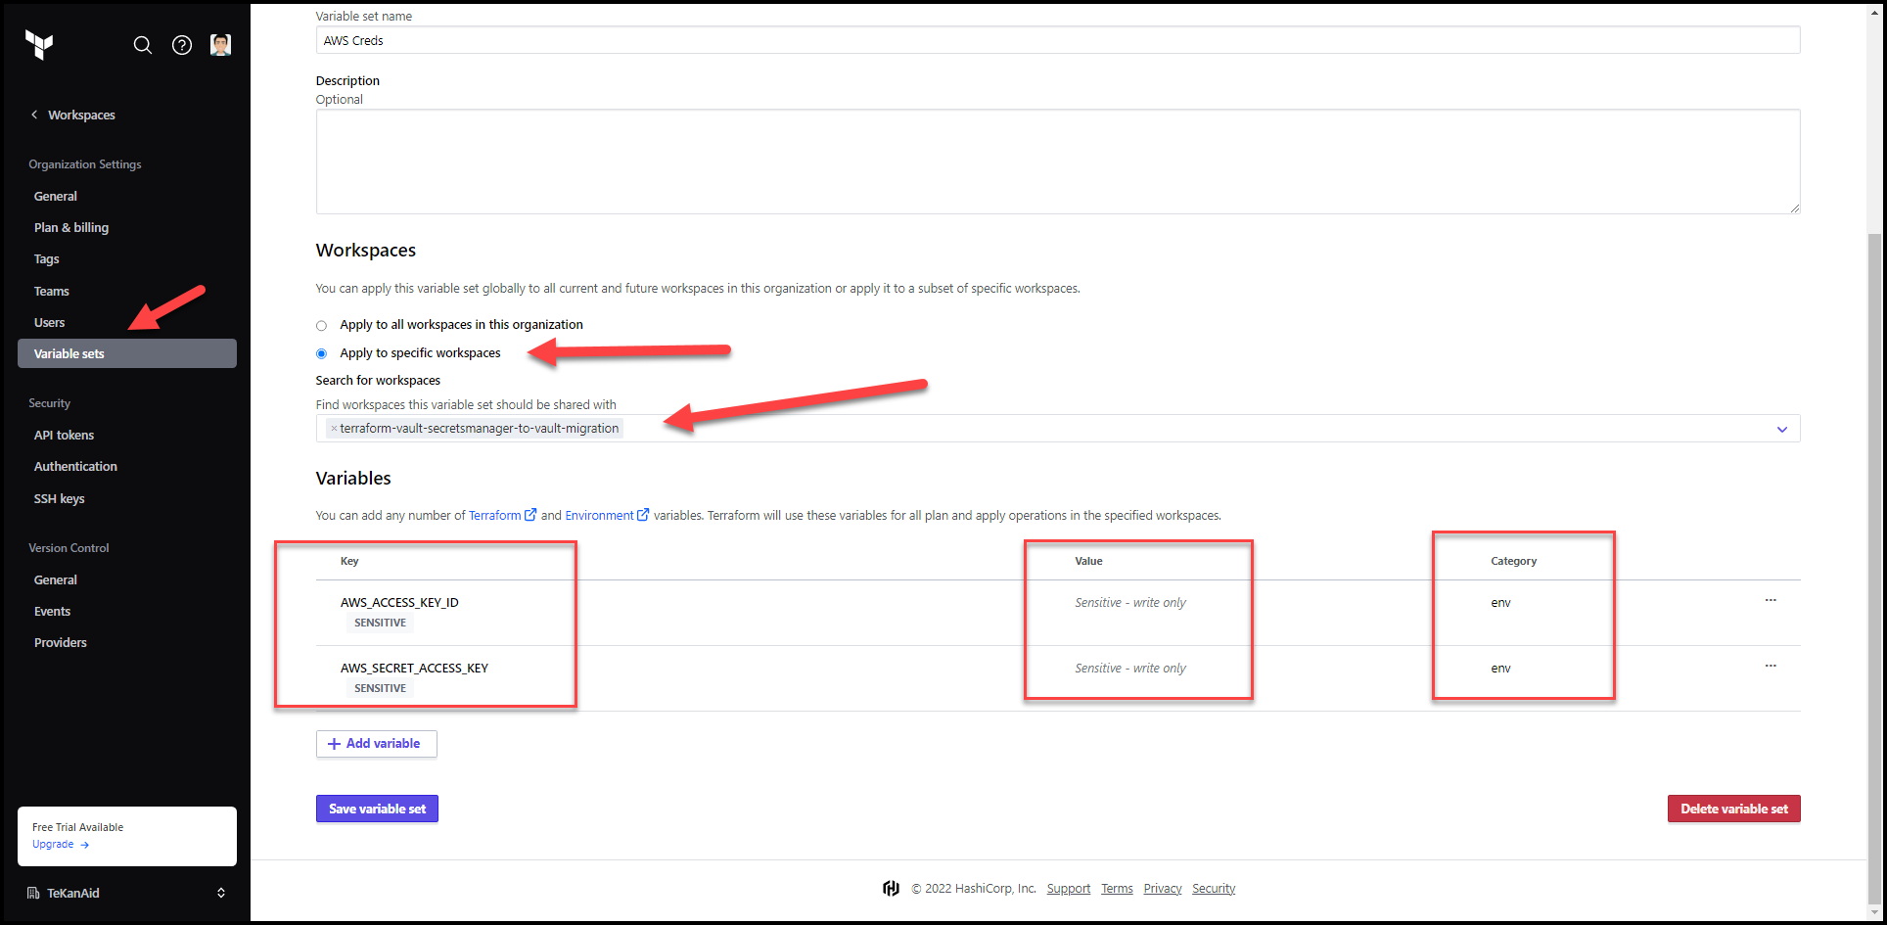Select Apply to all workspaces radio button
The width and height of the screenshot is (1887, 925).
321,325
